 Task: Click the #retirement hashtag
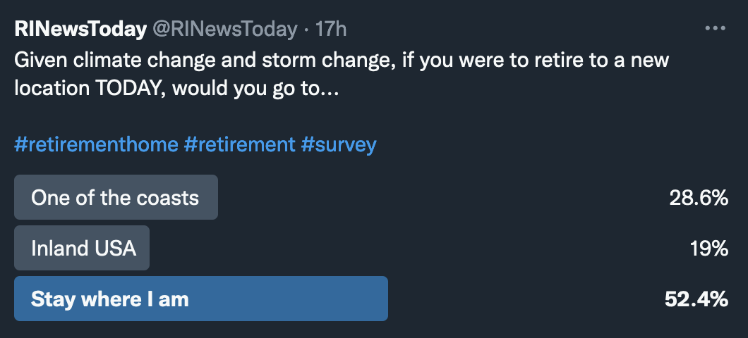coord(239,144)
